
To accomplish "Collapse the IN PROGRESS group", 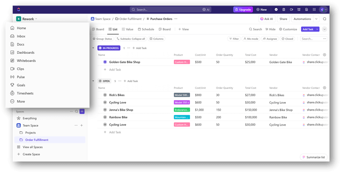I will [93, 48].
